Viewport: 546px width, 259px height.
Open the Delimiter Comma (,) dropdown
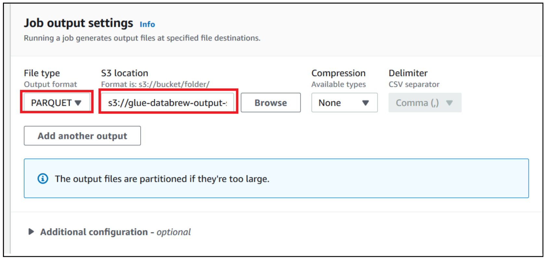[x=425, y=103]
